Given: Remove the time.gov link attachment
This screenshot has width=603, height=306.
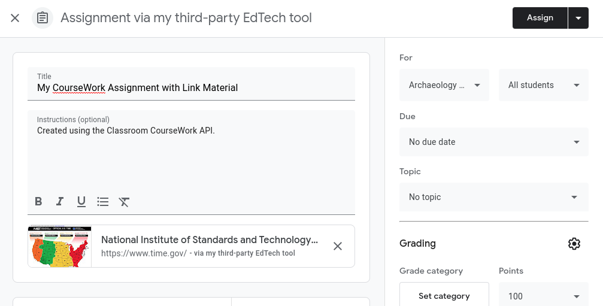Looking at the screenshot, I should click(338, 246).
